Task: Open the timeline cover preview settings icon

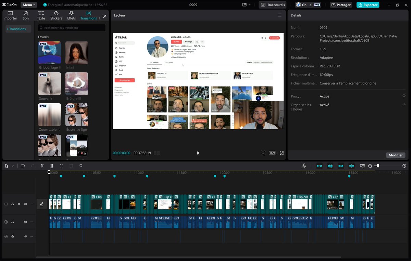Action: 362,166
